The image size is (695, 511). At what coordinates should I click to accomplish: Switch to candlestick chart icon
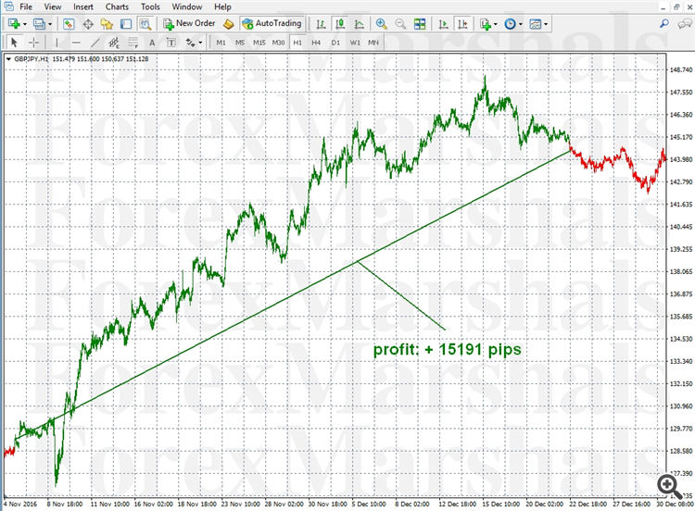(x=340, y=24)
